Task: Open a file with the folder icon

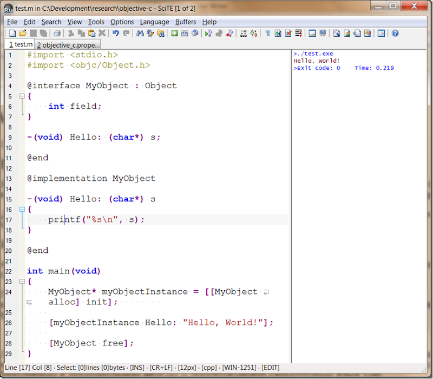Action: (x=23, y=34)
